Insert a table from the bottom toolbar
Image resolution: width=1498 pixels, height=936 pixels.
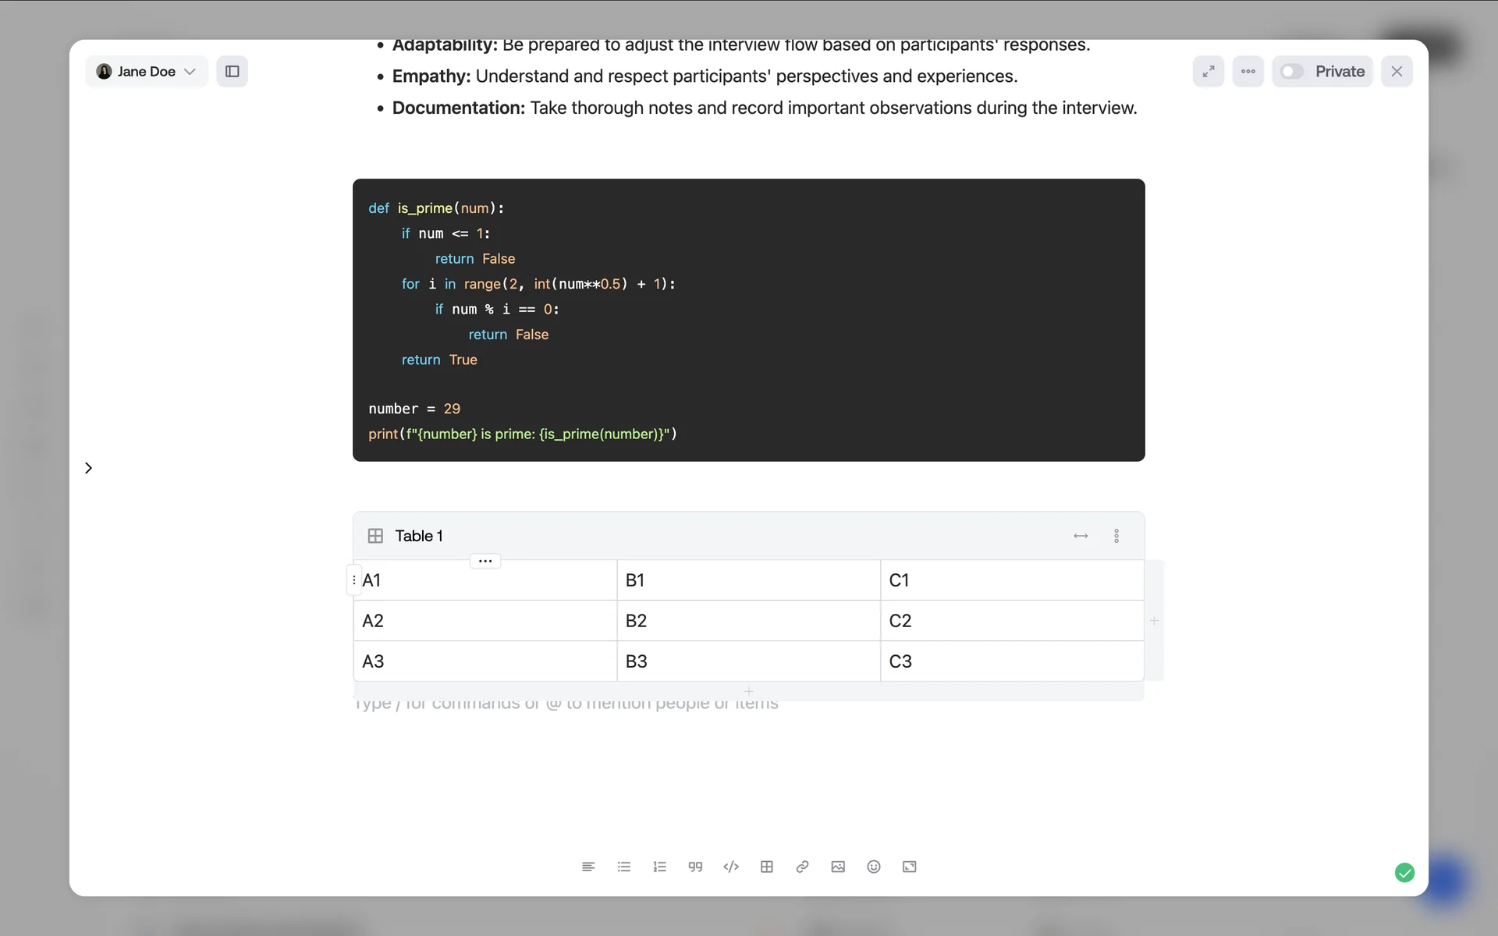[x=767, y=867]
